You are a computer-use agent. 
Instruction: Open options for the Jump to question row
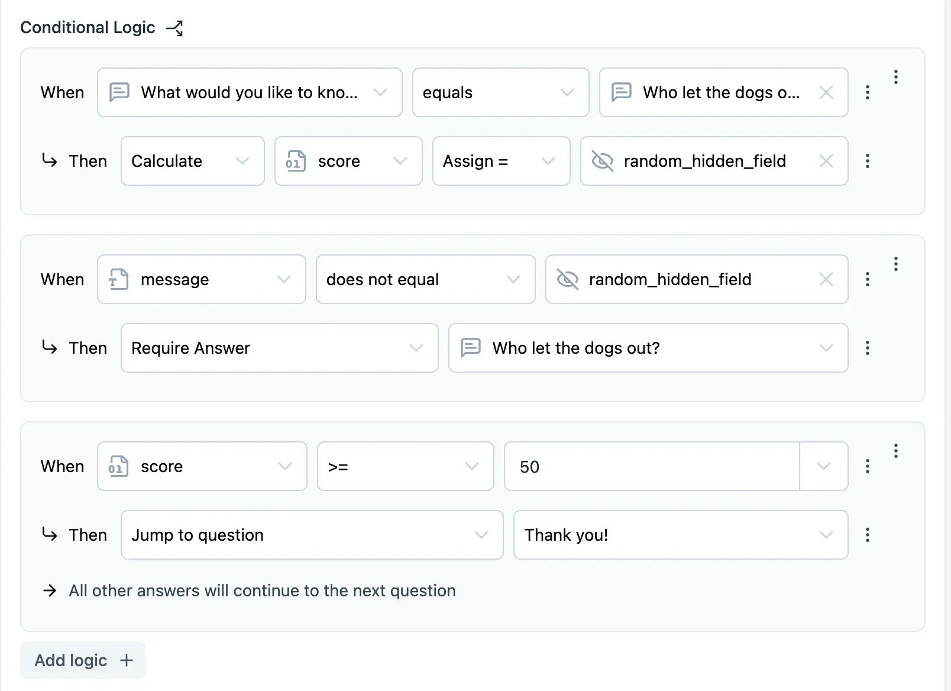click(x=868, y=535)
